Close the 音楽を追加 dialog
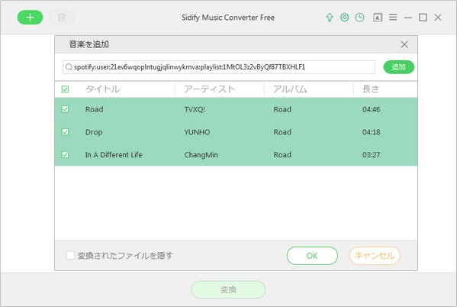Viewport: 457px width, 307px height. pyautogui.click(x=404, y=44)
